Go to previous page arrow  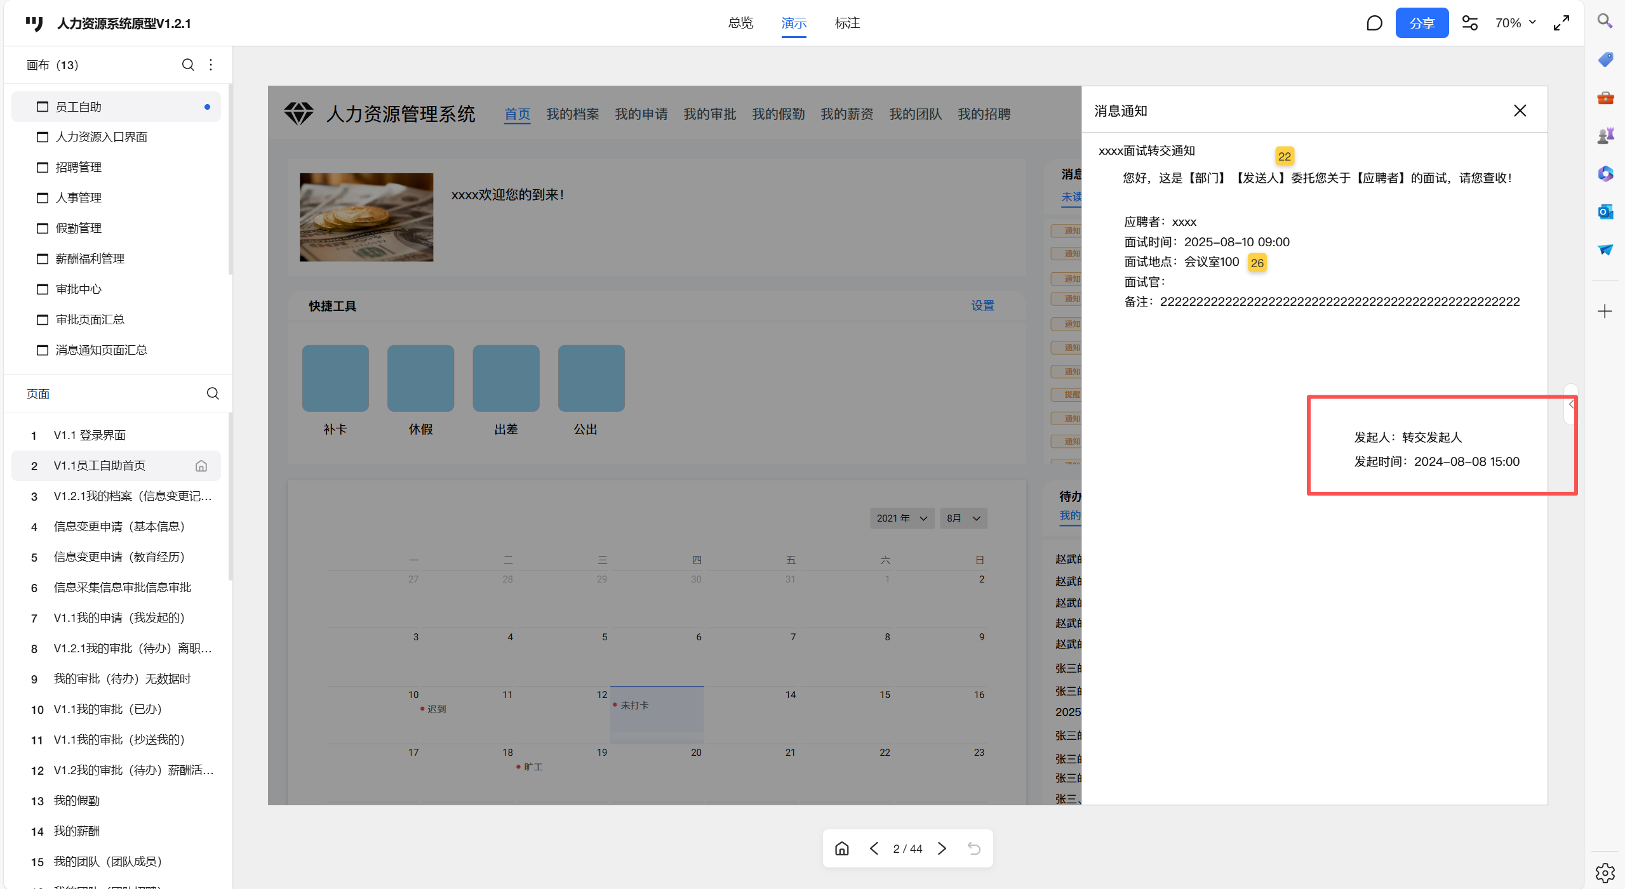pos(874,848)
